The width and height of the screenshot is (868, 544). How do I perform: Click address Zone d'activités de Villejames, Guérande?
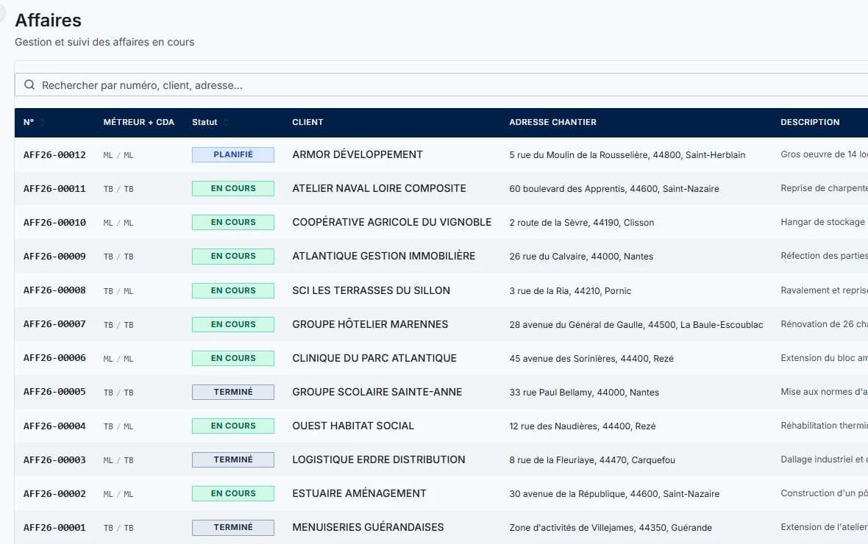pyautogui.click(x=611, y=528)
